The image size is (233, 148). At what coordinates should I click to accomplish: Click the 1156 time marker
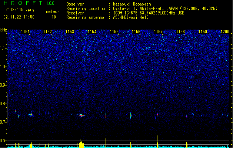(x=136, y=31)
